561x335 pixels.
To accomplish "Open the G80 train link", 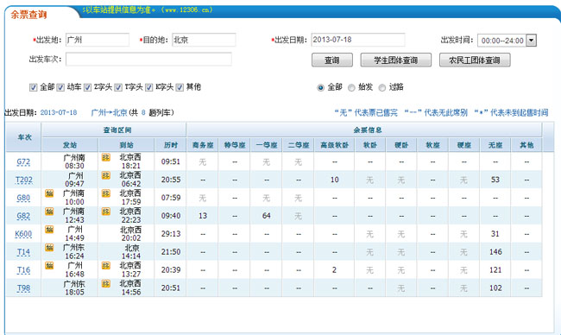I will pyautogui.click(x=23, y=198).
